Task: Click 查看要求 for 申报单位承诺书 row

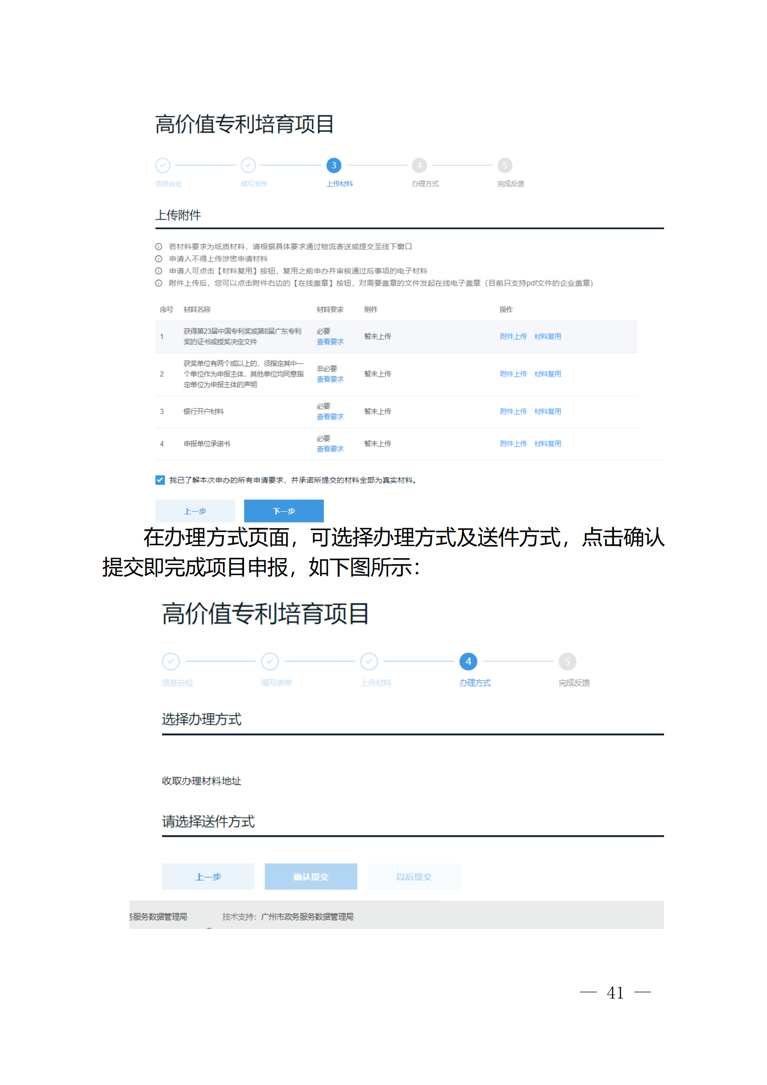Action: (330, 449)
